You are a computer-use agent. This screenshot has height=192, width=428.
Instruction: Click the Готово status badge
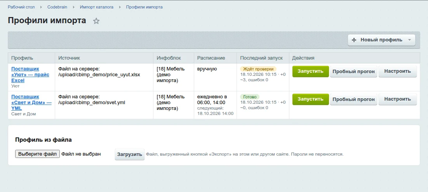click(249, 97)
